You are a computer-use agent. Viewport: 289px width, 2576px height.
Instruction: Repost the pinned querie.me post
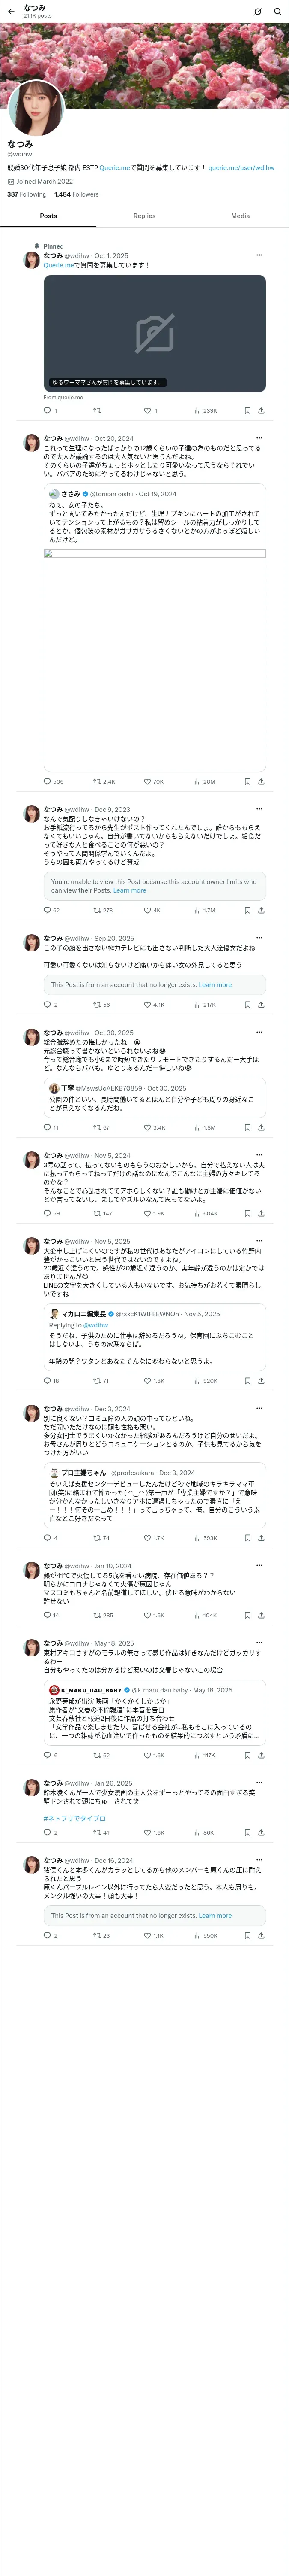point(97,410)
